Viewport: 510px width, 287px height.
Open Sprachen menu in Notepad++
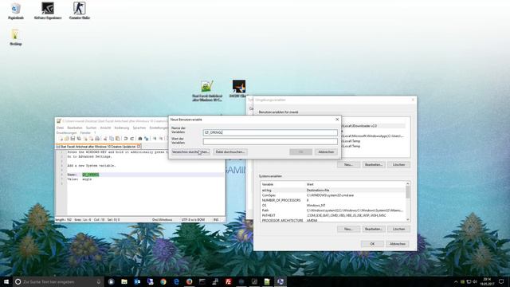click(x=139, y=128)
